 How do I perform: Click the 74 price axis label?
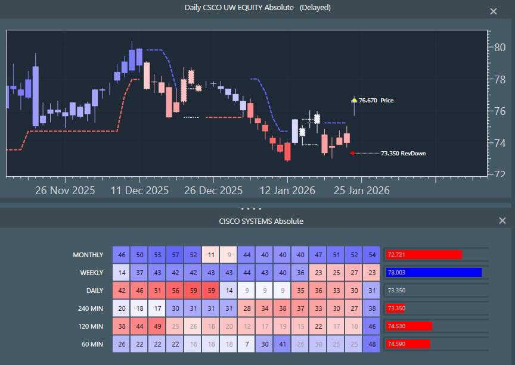pos(500,143)
